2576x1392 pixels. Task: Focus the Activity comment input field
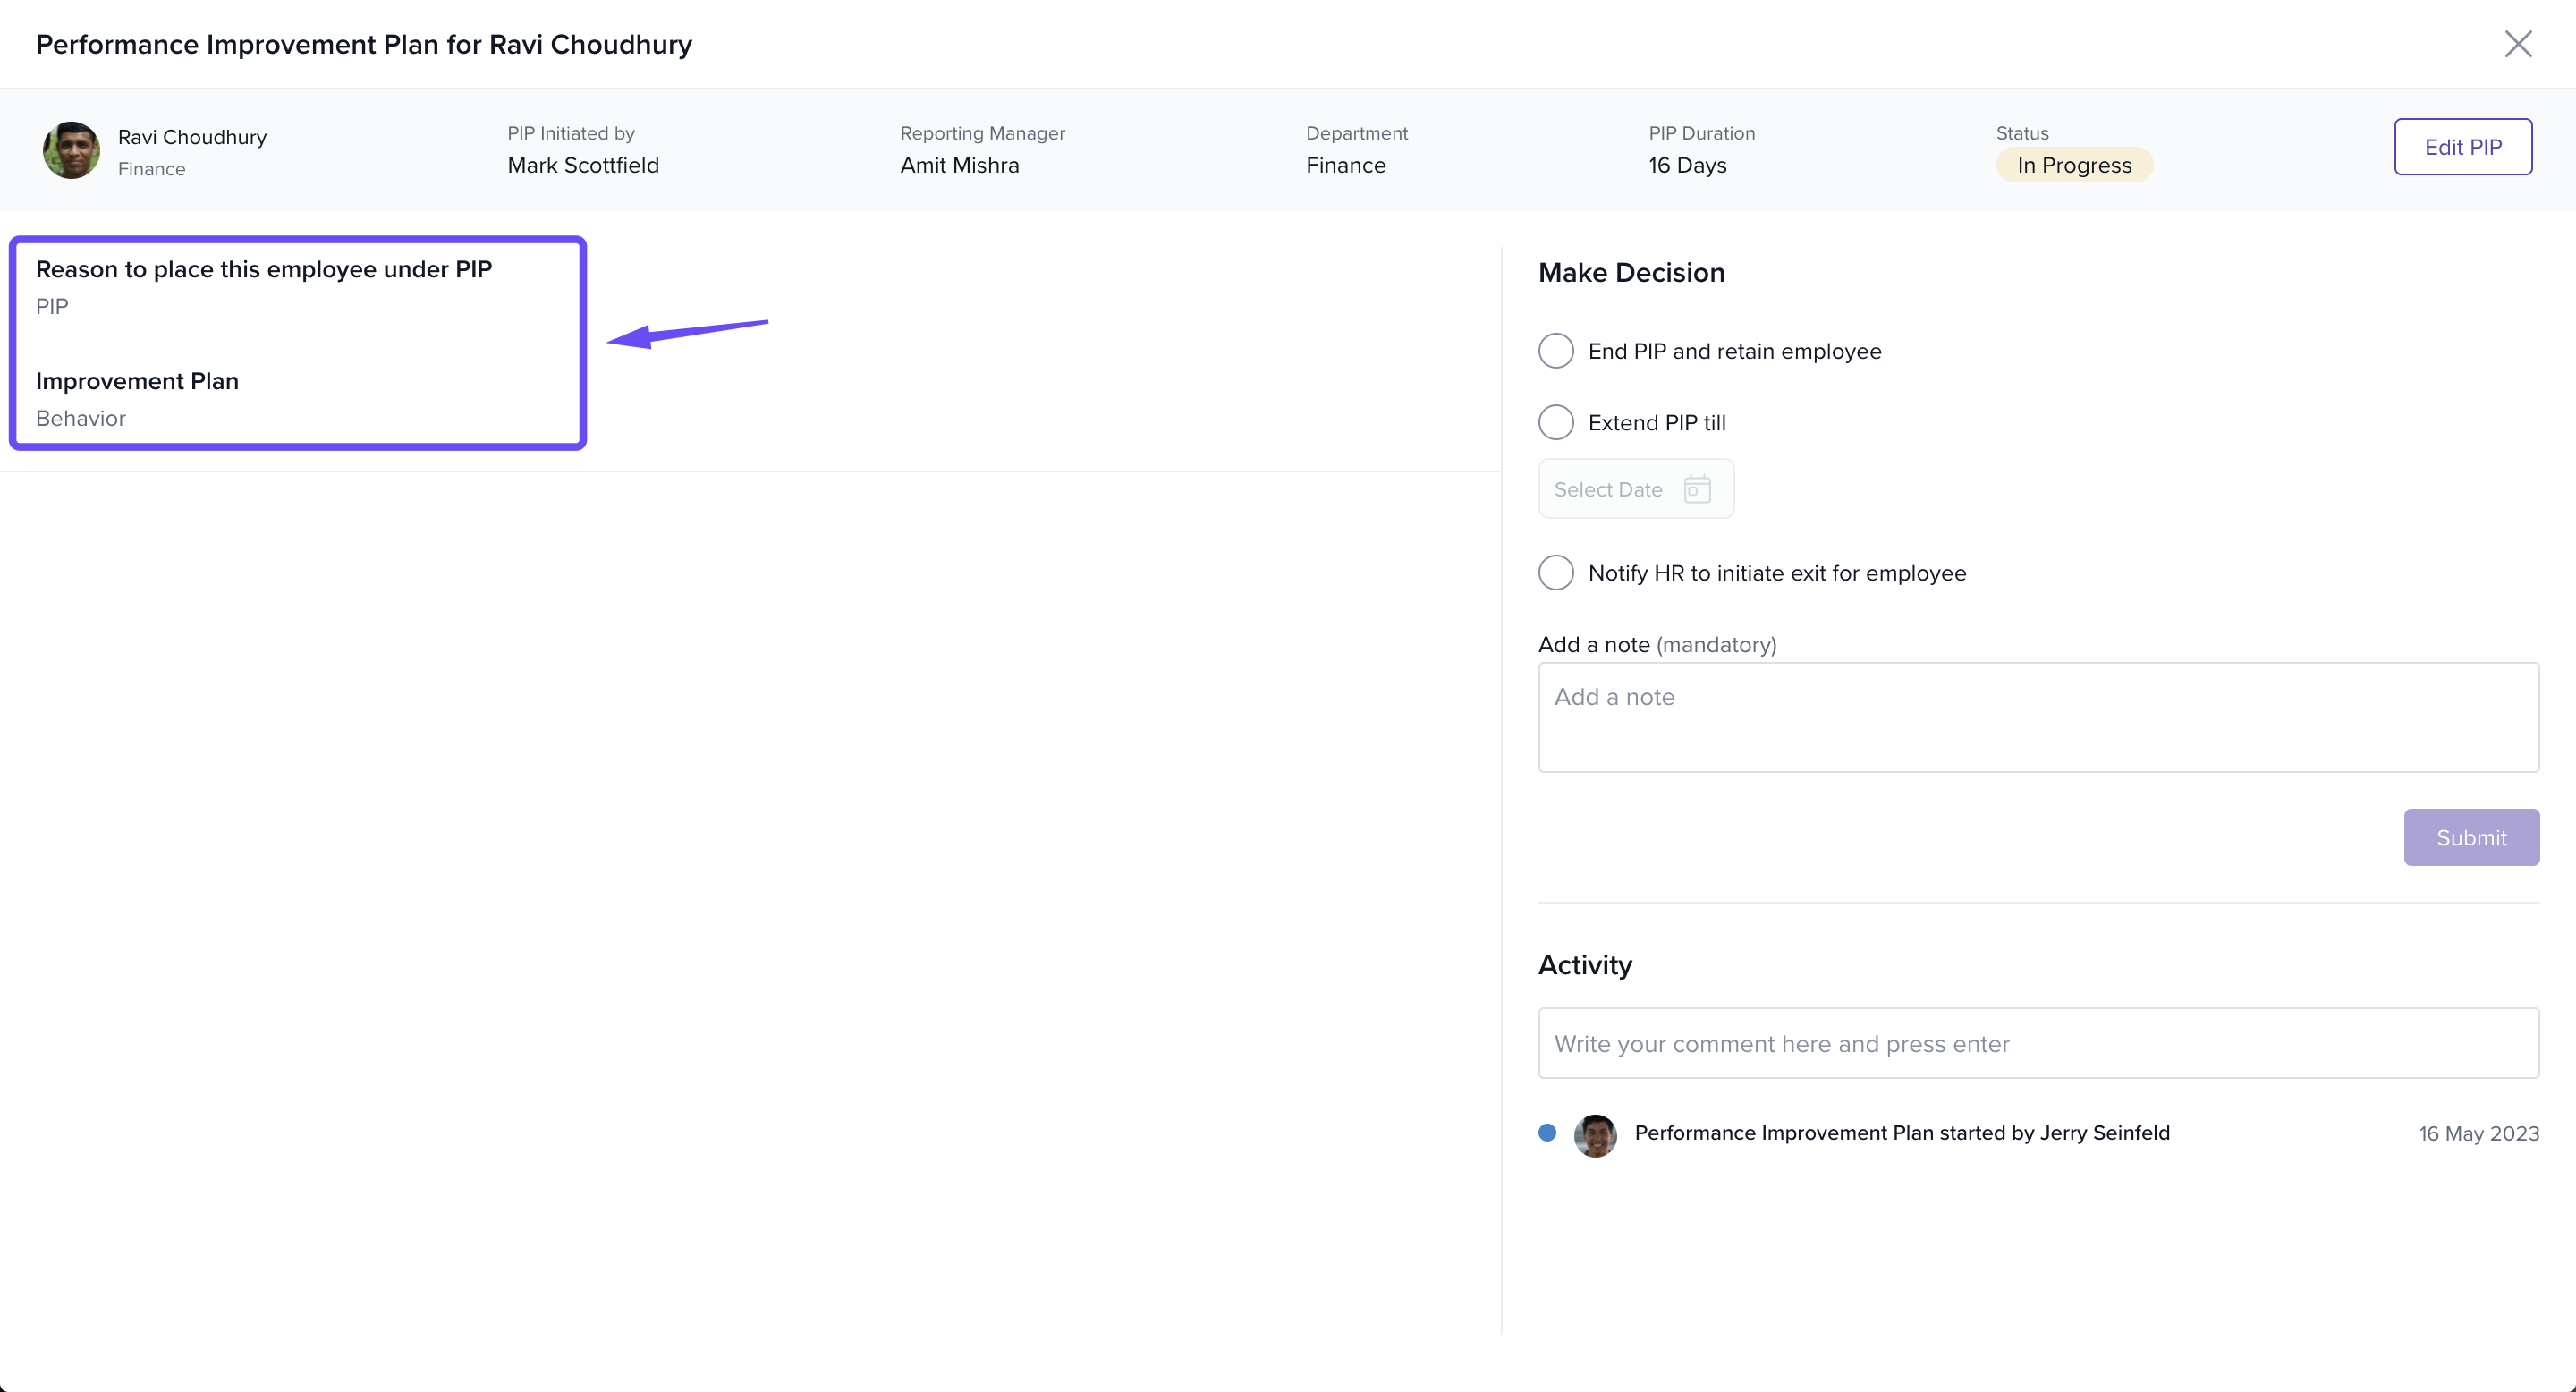(2037, 1043)
